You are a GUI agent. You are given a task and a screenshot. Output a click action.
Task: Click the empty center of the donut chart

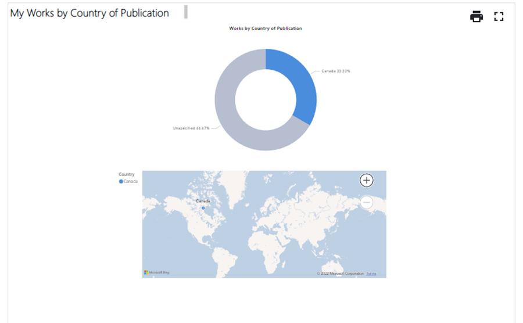pos(266,100)
